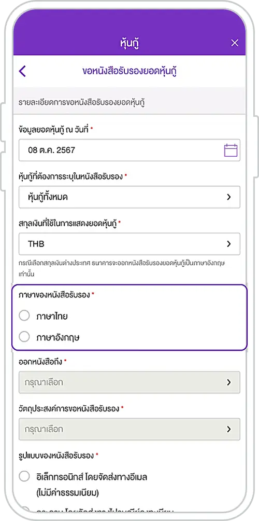Close the หุ้นกู้ screen with the X
Image resolution: width=259 pixels, height=521 pixels.
click(235, 43)
